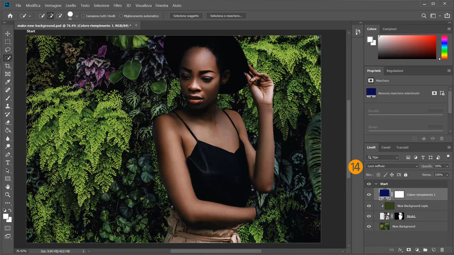
Task: Select the Eyedropper tool
Action: coord(8,82)
